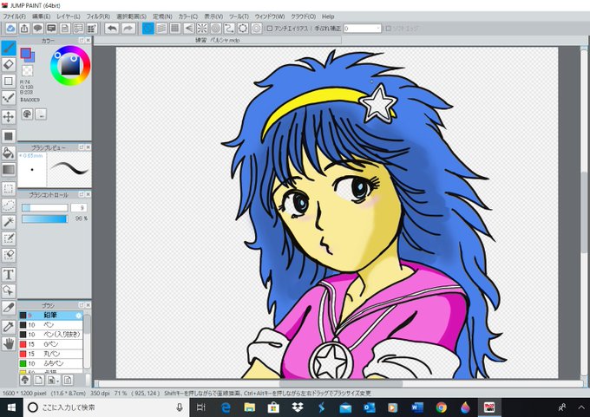Enable the parallel lines snap guide

[x=161, y=29]
